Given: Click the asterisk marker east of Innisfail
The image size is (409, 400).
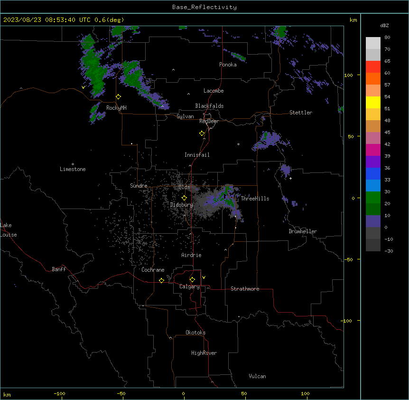Looking at the screenshot, I should [x=238, y=144].
